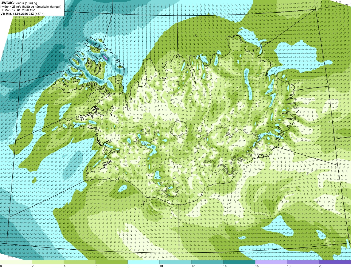This screenshot has height=268, width=351.
Task: Click the 2–4 m/s light green legend swatch
Action: coord(48,262)
